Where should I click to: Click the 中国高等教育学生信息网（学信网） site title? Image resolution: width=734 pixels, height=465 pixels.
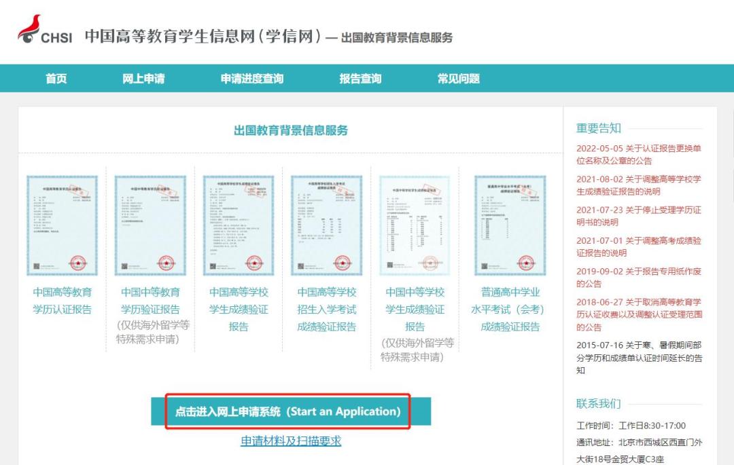[x=203, y=36]
